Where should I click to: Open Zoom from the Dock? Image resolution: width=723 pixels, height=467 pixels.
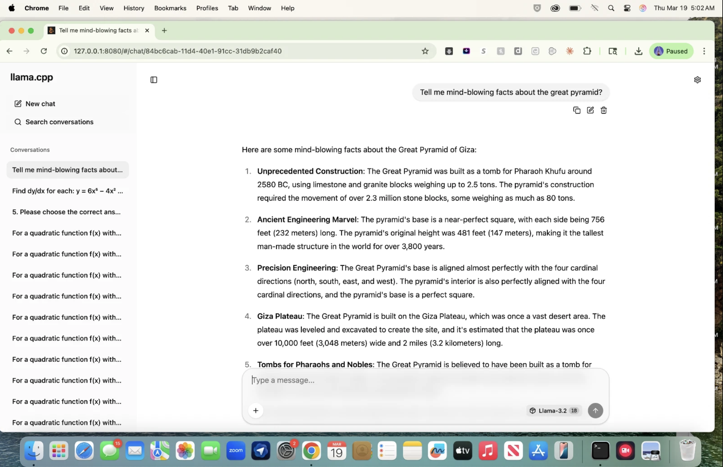pos(236,450)
